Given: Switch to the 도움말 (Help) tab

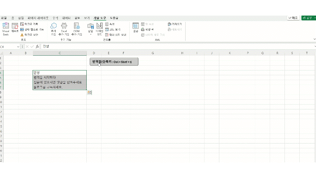Looking at the screenshot, I should click(x=114, y=18).
